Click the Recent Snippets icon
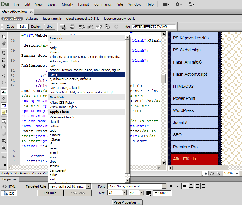The height and width of the screenshot is (205, 242). pos(4,141)
